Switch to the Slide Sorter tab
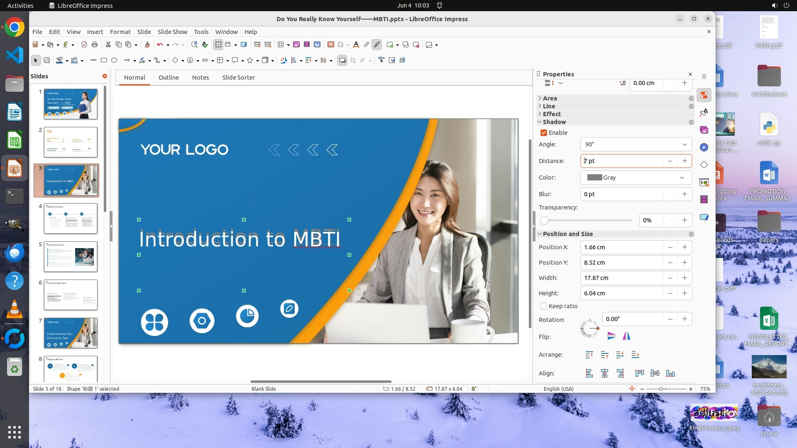 click(238, 78)
